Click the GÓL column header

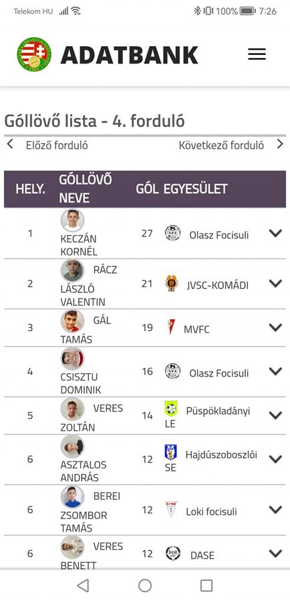(147, 189)
